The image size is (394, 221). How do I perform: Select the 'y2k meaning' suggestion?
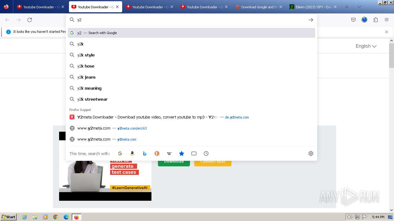[x=191, y=88]
